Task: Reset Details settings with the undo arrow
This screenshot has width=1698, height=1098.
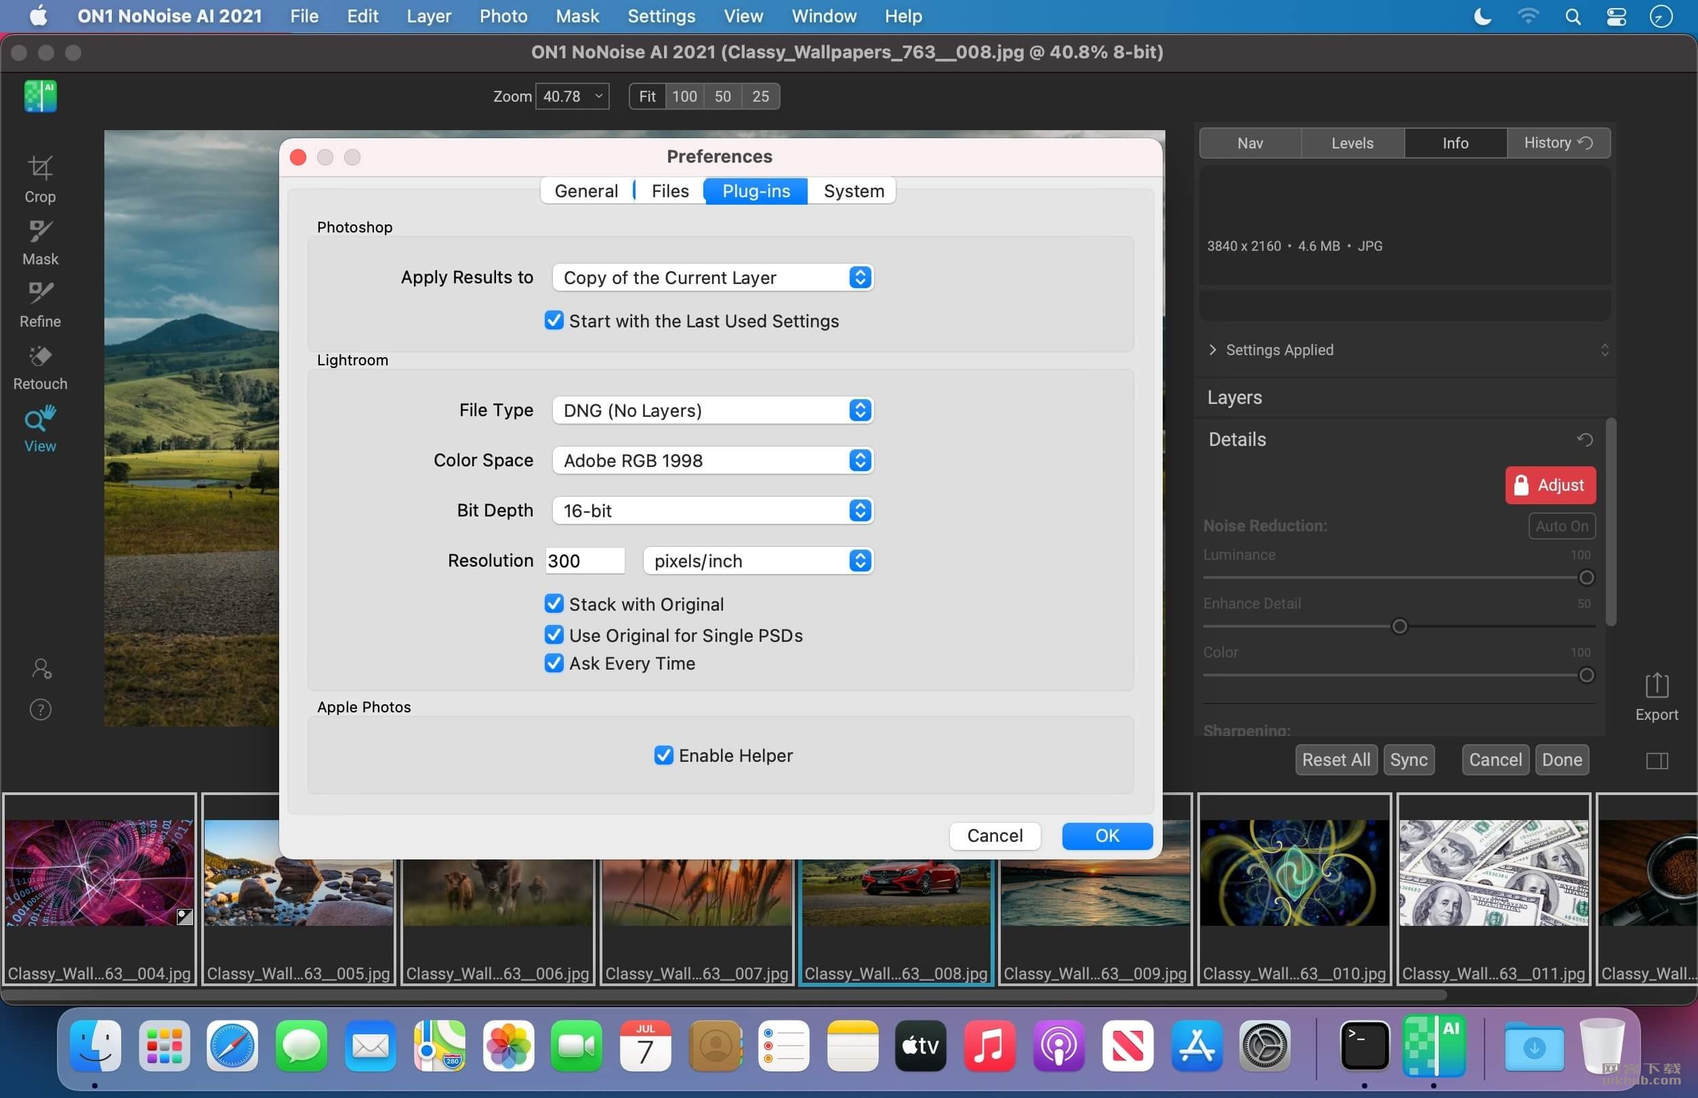Action: click(1584, 439)
